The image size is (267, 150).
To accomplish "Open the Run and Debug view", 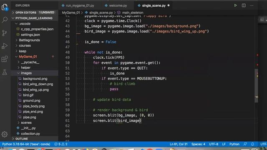I will coord(5,46).
